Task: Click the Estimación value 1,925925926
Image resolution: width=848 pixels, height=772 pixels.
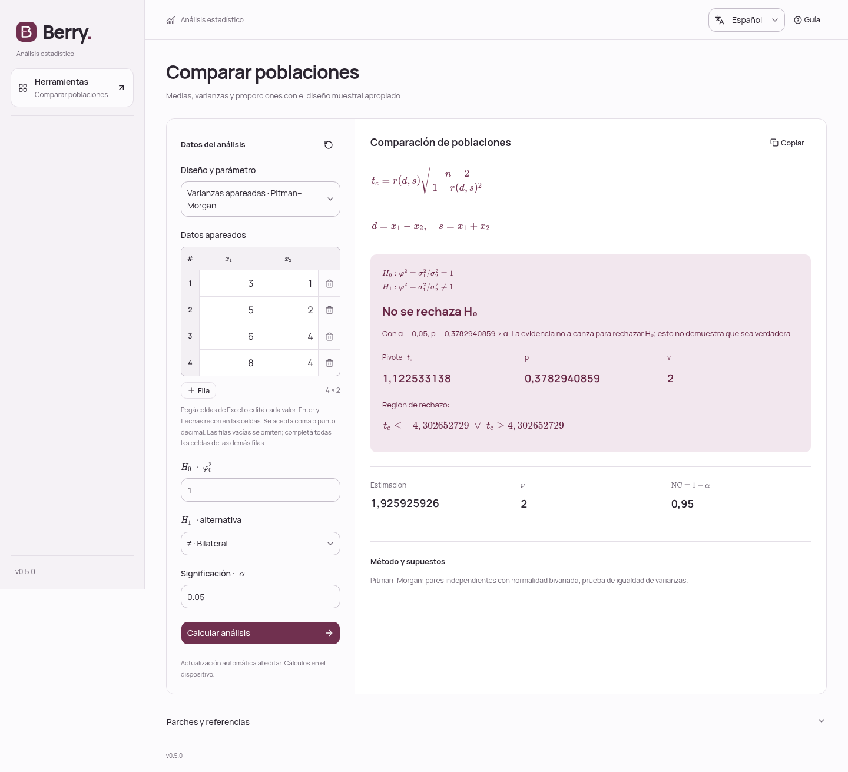Action: click(405, 503)
